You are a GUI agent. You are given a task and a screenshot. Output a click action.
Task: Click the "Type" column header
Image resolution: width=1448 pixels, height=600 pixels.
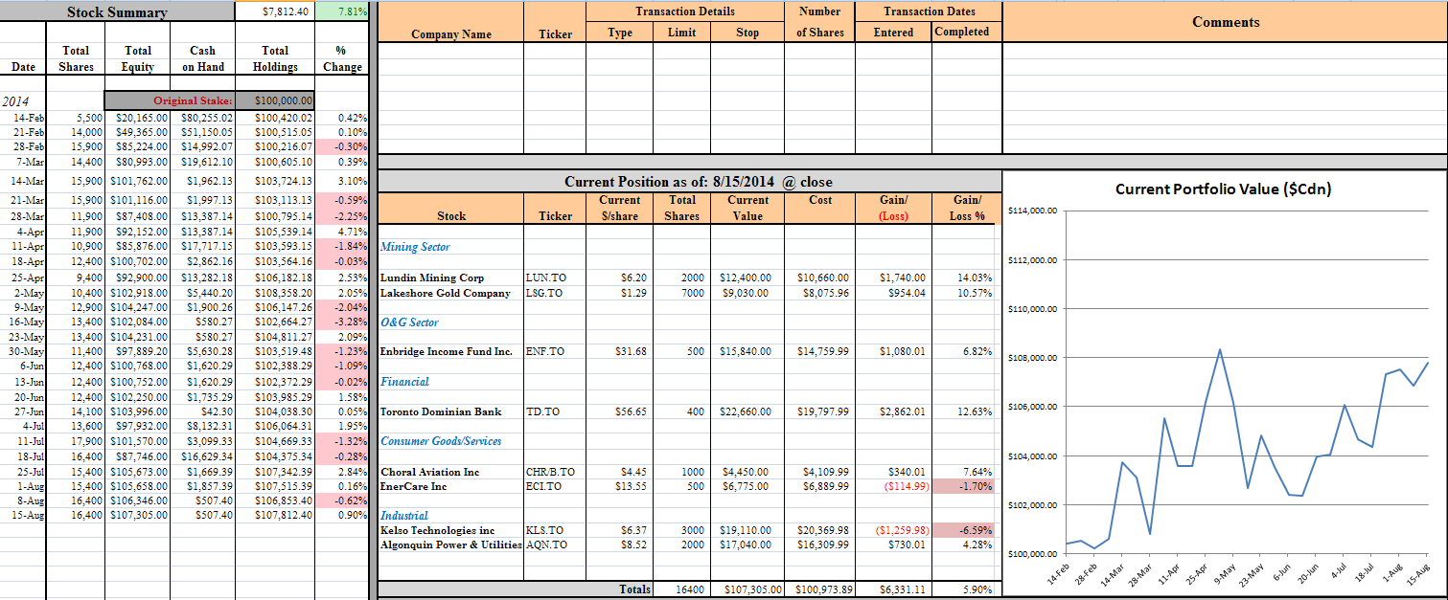620,33
